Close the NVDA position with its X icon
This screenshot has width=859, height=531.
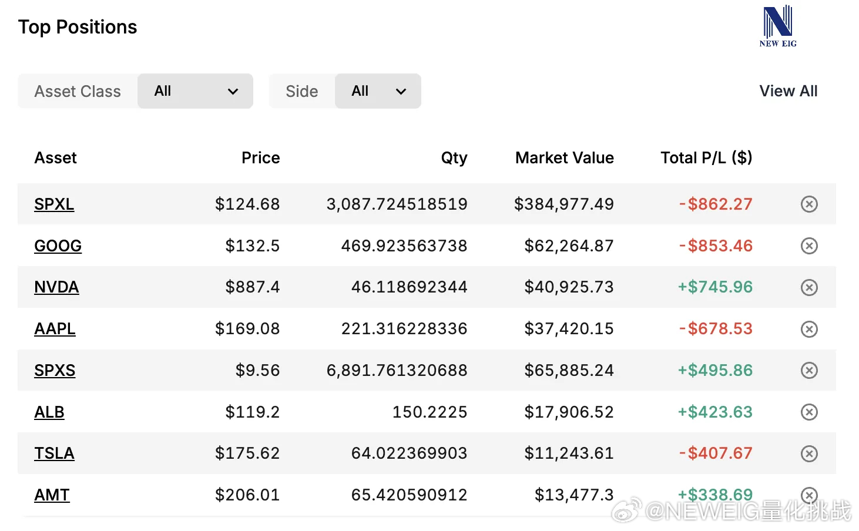click(x=809, y=287)
